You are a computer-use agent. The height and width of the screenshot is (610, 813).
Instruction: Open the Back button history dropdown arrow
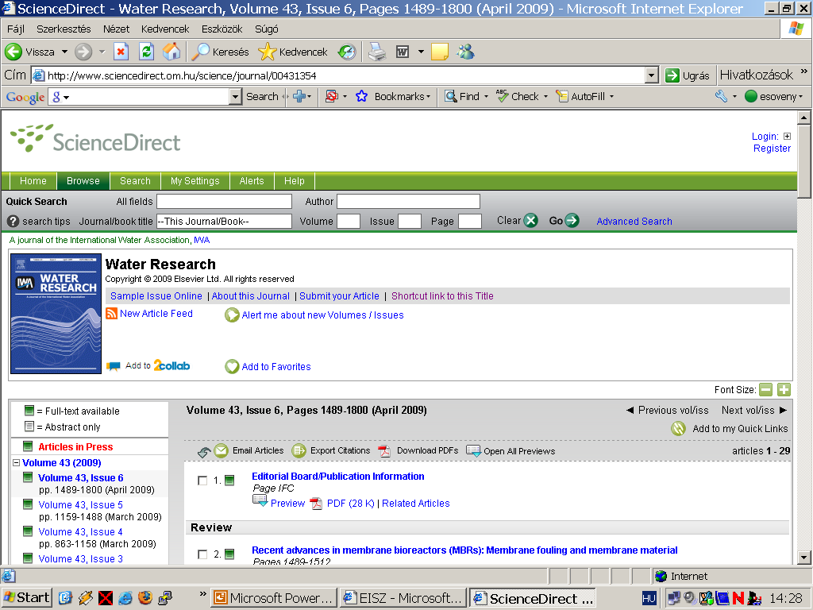click(x=64, y=52)
